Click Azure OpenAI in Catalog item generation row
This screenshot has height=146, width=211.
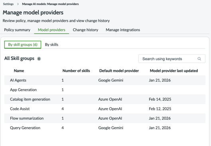pos(110,99)
